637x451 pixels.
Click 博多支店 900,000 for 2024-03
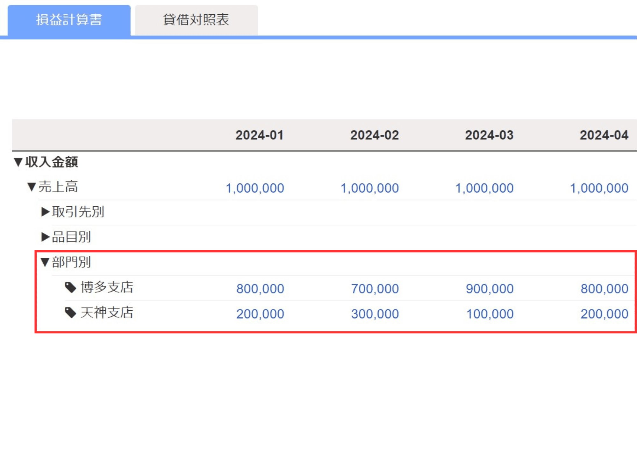490,289
